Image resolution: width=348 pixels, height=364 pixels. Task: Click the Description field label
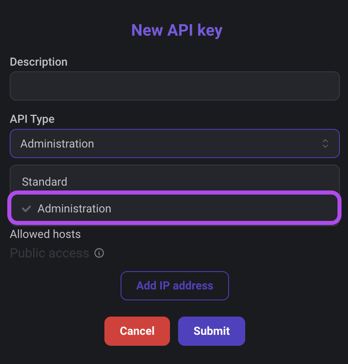click(x=39, y=62)
